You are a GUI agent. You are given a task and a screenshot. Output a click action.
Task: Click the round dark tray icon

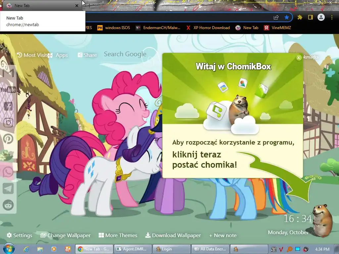(306, 249)
